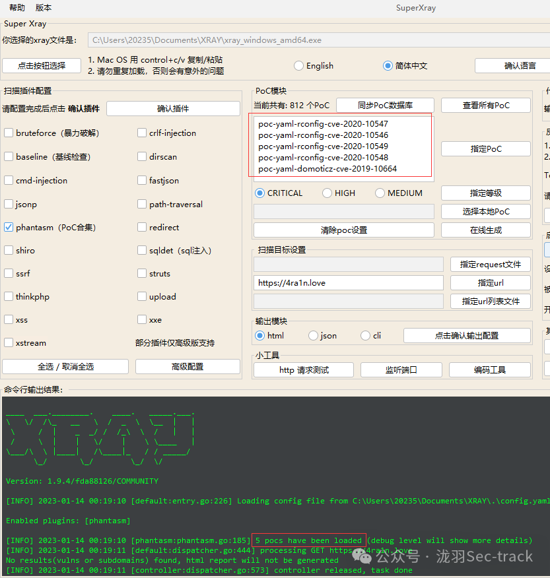550x578 pixels.
Task: Click the 选择本地PoC button
Action: coord(486,212)
